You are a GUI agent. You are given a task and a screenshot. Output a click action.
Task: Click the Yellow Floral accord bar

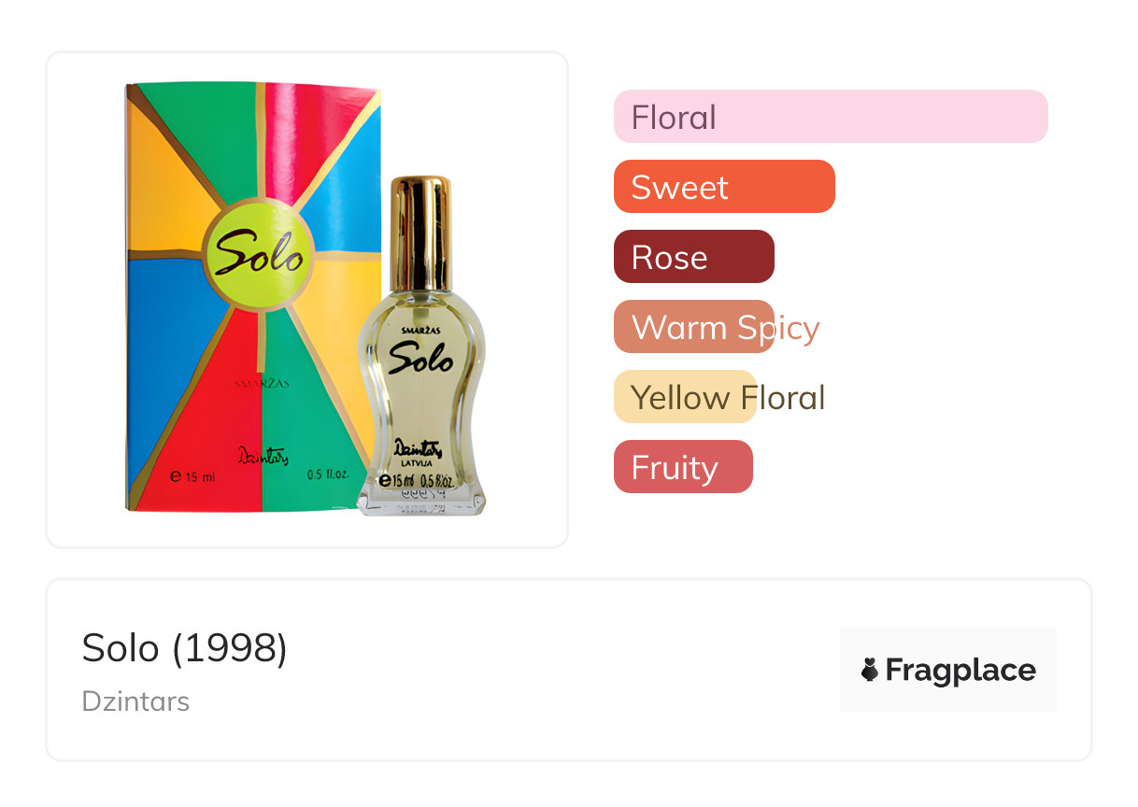point(684,397)
